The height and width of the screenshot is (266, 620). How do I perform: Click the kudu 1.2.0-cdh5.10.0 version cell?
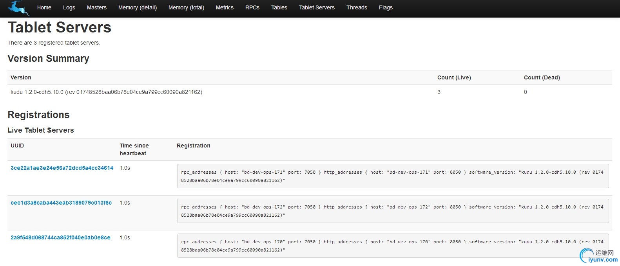[106, 92]
